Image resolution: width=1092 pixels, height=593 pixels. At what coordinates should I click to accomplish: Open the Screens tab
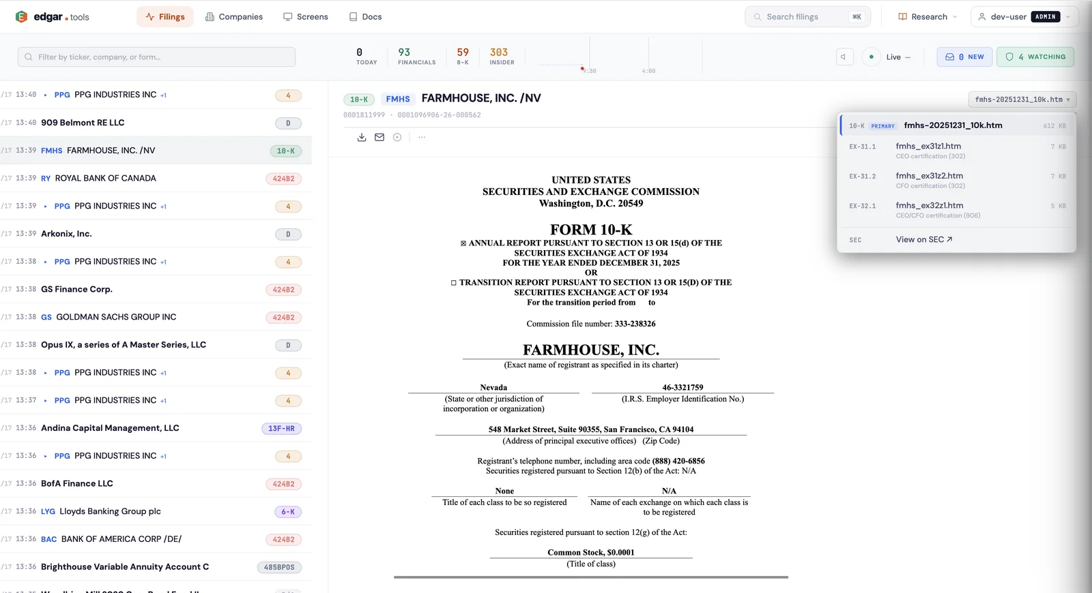[x=306, y=16]
